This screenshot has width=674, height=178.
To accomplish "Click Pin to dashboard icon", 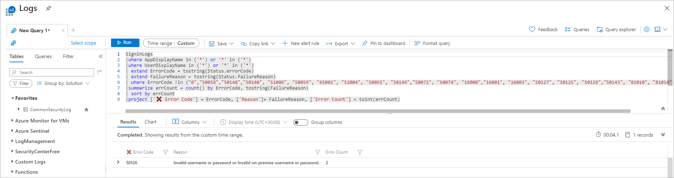I will pos(365,43).
